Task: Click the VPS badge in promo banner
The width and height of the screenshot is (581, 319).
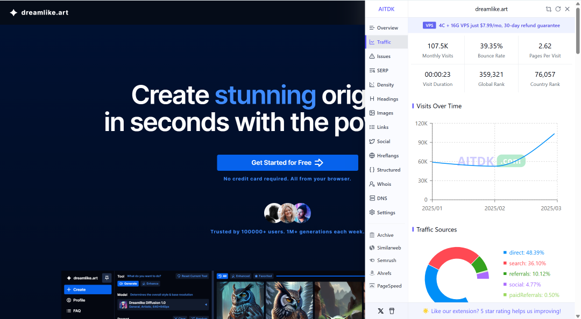Action: [429, 26]
